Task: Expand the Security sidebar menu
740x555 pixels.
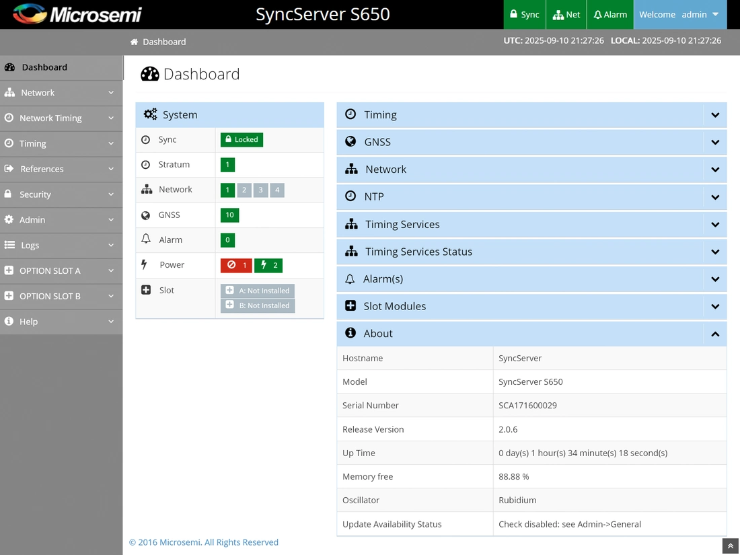Action: pos(61,194)
